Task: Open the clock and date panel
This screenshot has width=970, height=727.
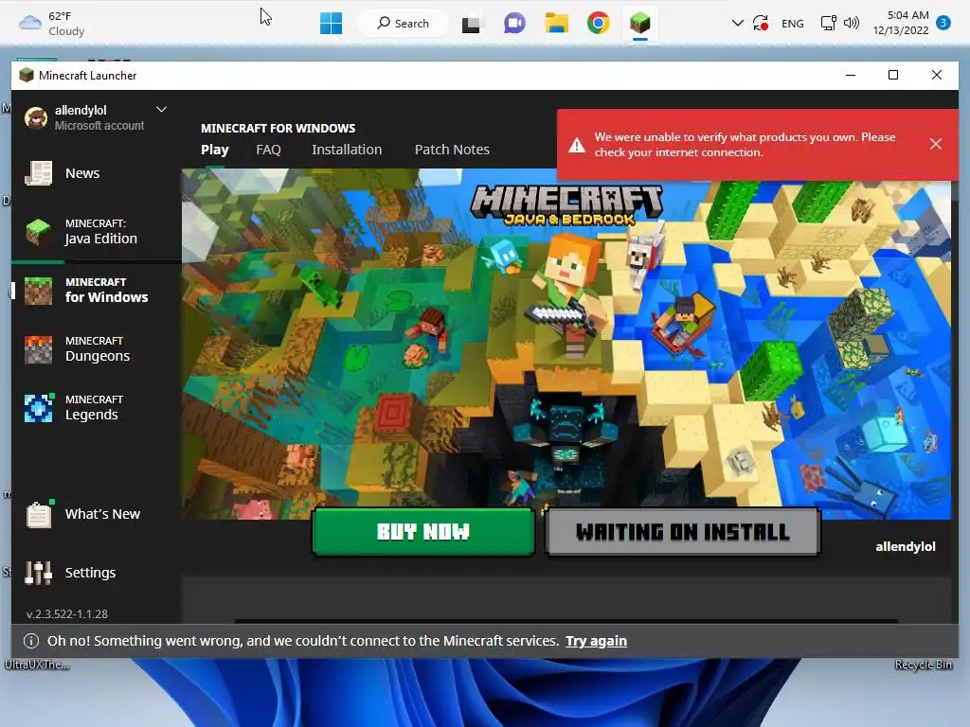Action: pos(902,23)
